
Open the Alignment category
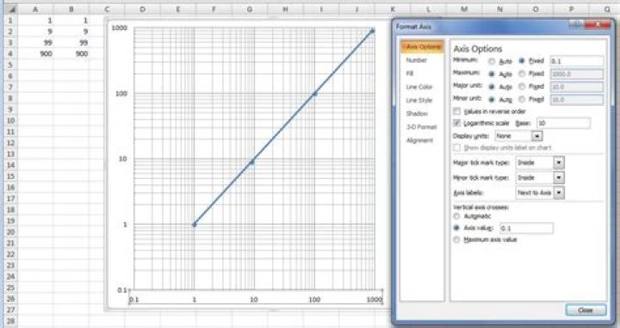point(419,140)
